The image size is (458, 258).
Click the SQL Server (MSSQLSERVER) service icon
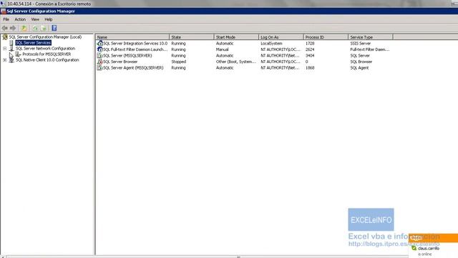point(100,56)
